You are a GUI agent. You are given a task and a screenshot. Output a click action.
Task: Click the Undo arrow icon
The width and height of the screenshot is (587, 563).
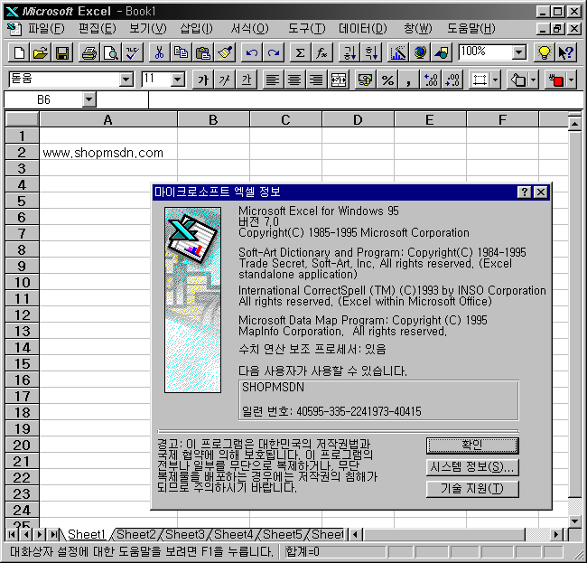(x=252, y=52)
